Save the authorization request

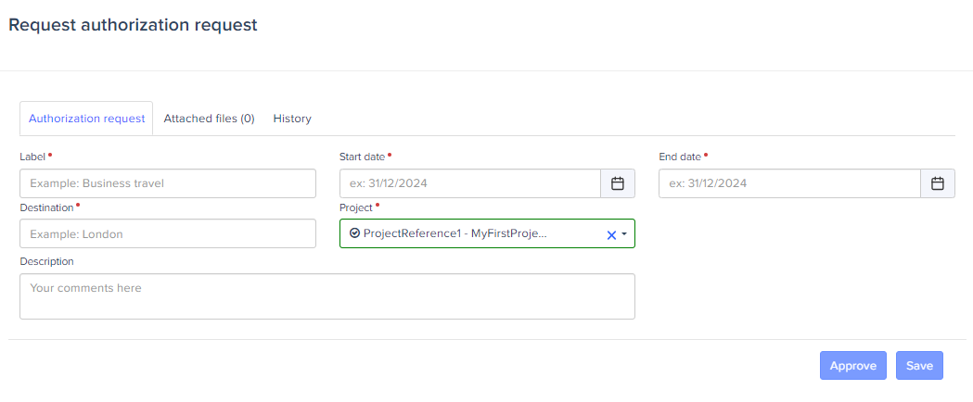click(919, 366)
